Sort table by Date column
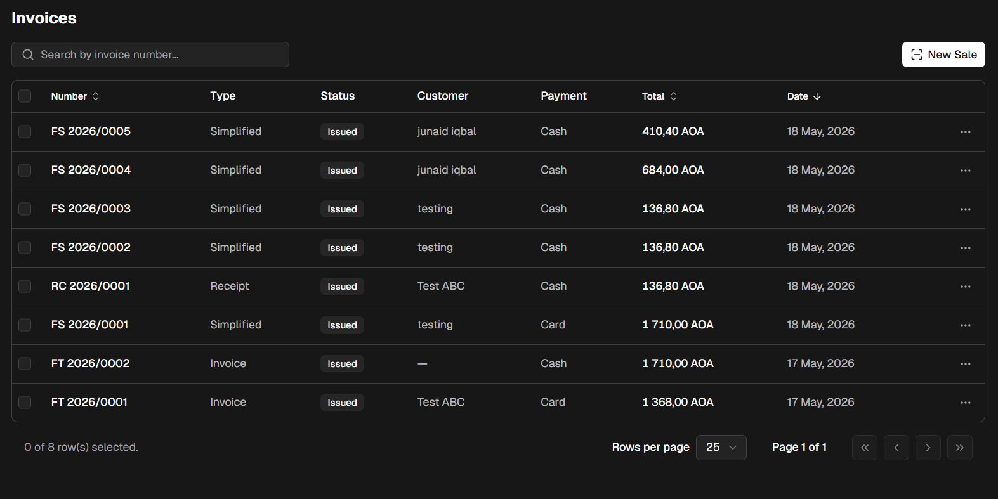 (804, 96)
